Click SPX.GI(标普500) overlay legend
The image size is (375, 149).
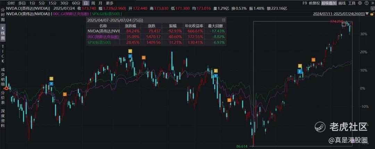(x=106, y=14)
